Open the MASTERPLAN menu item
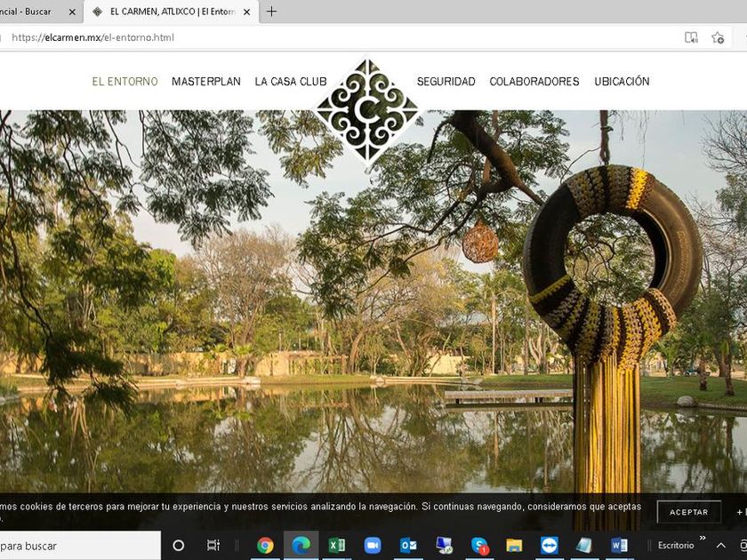Viewport: 747px width, 560px height. (206, 82)
